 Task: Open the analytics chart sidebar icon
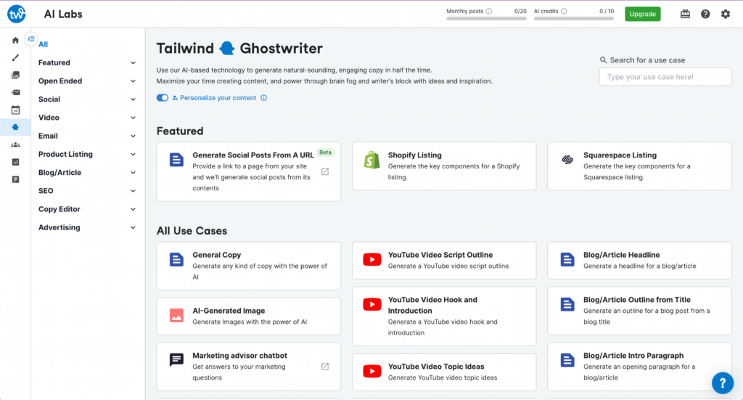point(16,162)
